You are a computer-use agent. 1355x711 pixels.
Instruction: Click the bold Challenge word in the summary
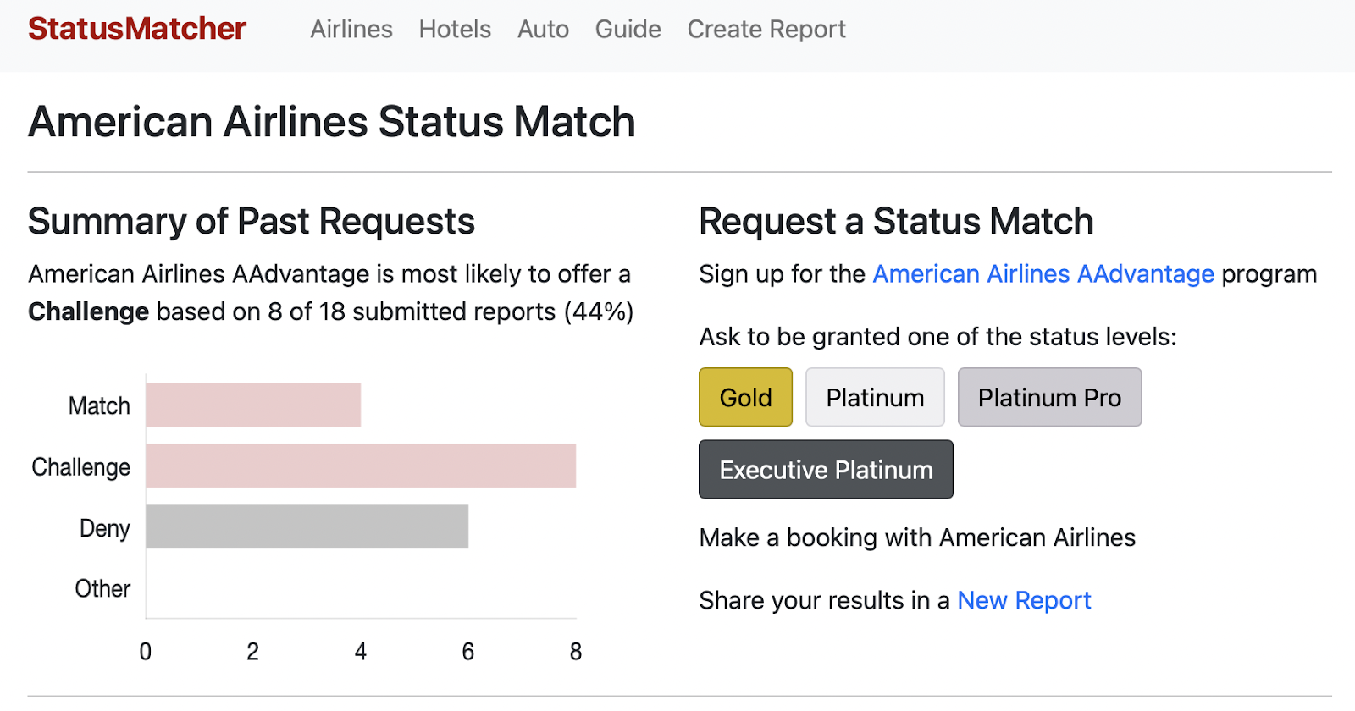pyautogui.click(x=89, y=312)
